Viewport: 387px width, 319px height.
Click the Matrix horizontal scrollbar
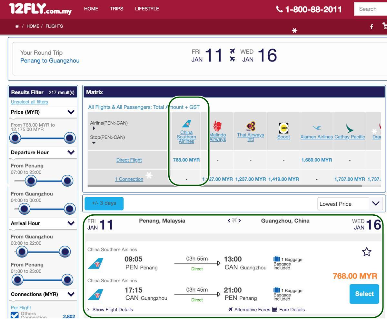click(x=225, y=186)
